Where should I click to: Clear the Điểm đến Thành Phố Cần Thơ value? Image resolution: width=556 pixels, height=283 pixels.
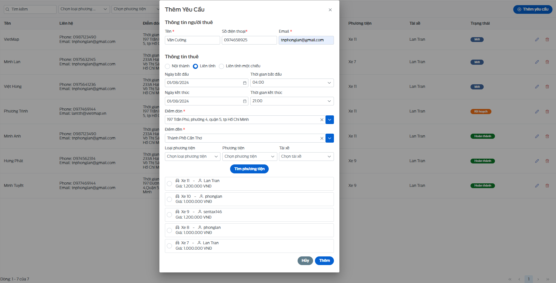coord(322,138)
